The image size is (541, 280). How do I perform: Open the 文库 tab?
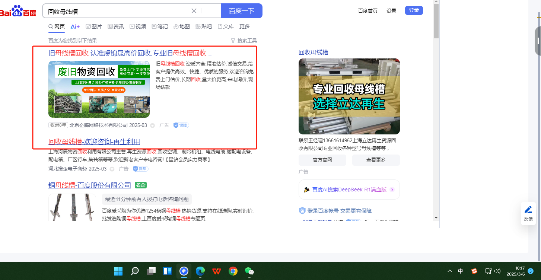(226, 26)
